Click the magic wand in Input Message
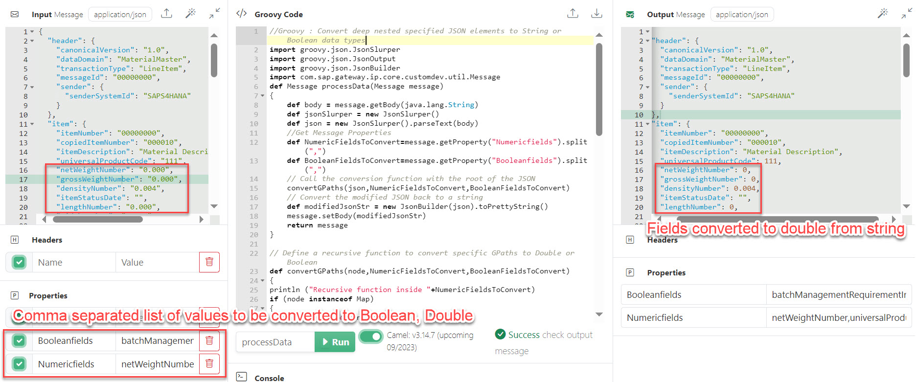This screenshot has width=916, height=382. [x=190, y=14]
